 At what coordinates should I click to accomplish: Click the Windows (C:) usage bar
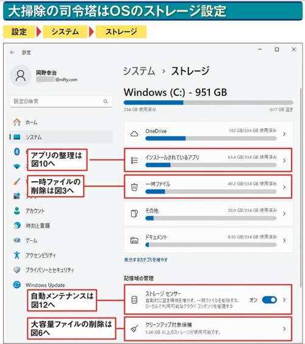[208, 103]
